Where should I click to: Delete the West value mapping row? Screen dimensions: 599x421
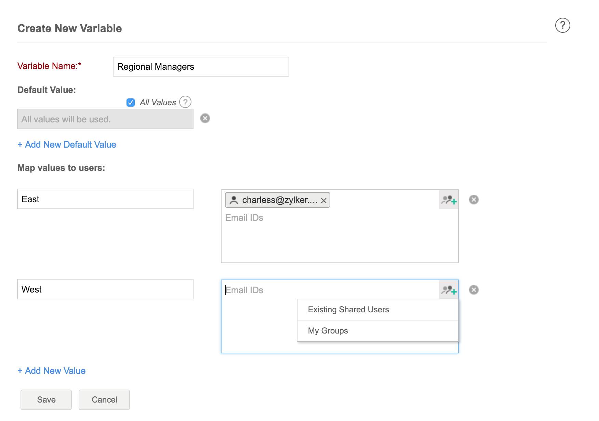tap(474, 290)
